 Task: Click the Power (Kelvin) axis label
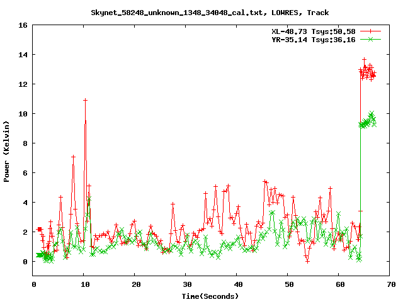point(6,152)
